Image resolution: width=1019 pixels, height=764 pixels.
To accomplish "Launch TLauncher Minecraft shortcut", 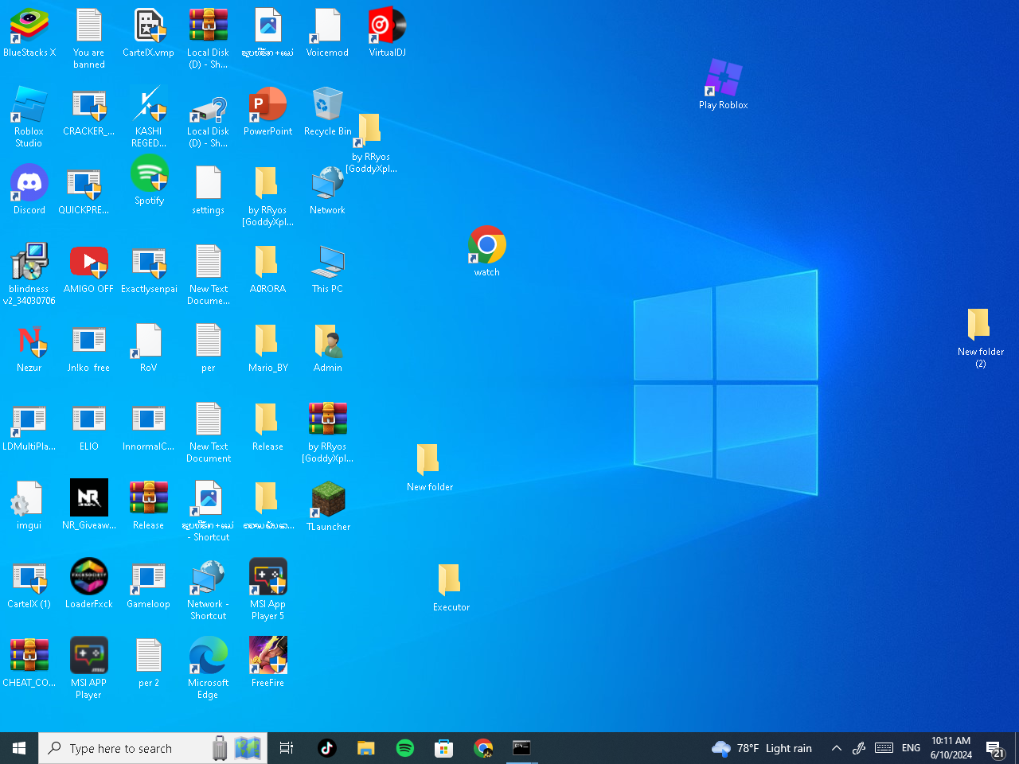I will click(328, 507).
